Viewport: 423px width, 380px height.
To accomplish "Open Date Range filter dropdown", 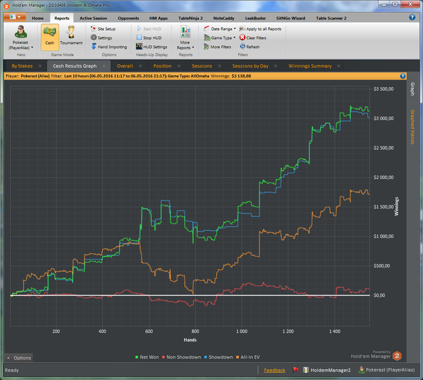I will pos(220,29).
